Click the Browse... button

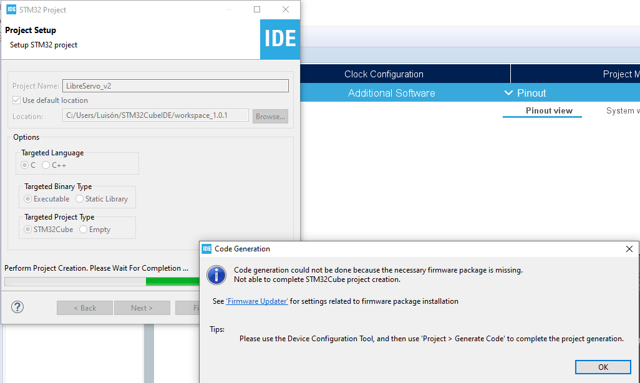tap(270, 117)
